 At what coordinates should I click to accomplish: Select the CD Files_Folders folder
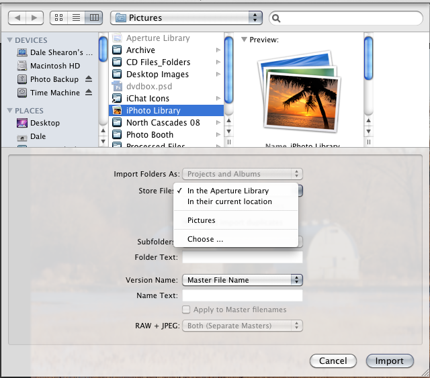(166, 62)
